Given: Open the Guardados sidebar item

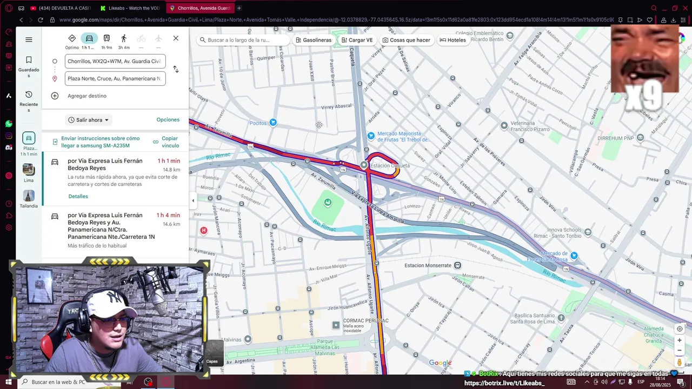Looking at the screenshot, I should (x=29, y=66).
